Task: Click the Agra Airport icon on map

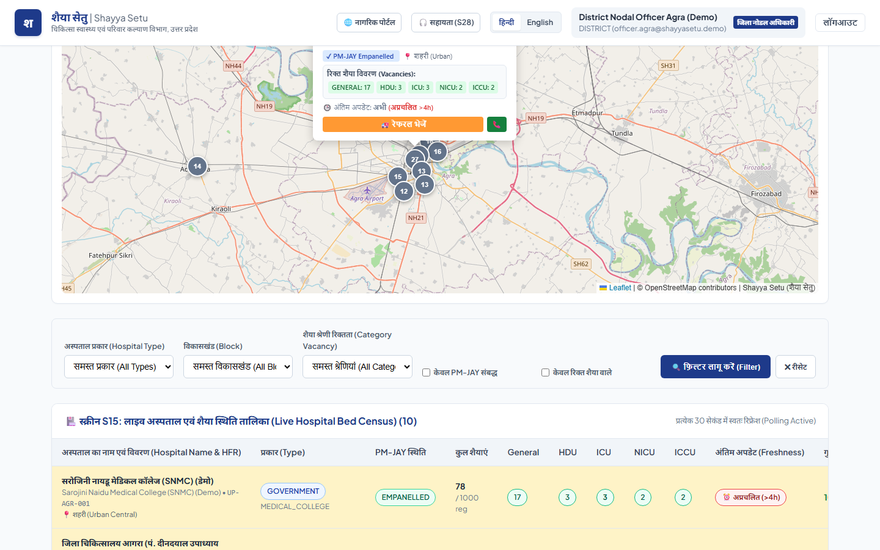Action: tap(367, 190)
